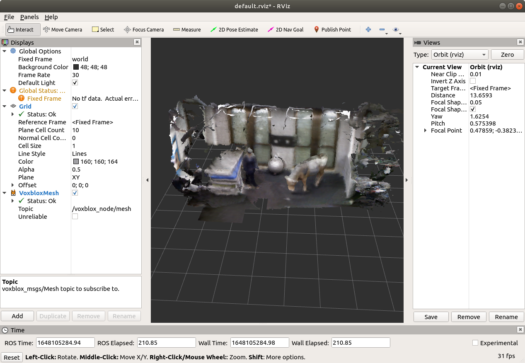The height and width of the screenshot is (363, 525).
Task: Expand the Focal Point property
Action: [x=426, y=130]
